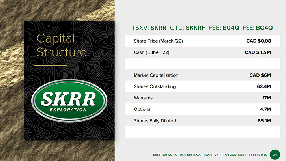Select 'Share Price (March '22)' label
This screenshot has height=161, width=286.
[158, 41]
